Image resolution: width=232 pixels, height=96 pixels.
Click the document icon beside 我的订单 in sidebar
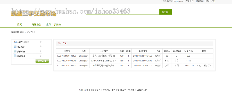click(x=15, y=56)
